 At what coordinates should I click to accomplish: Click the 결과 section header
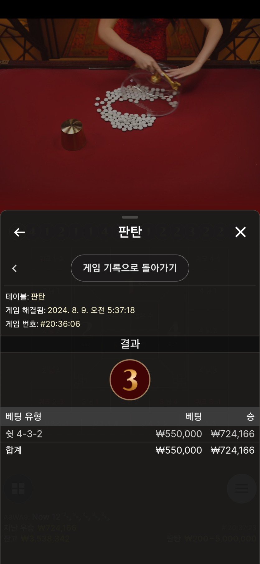click(130, 344)
